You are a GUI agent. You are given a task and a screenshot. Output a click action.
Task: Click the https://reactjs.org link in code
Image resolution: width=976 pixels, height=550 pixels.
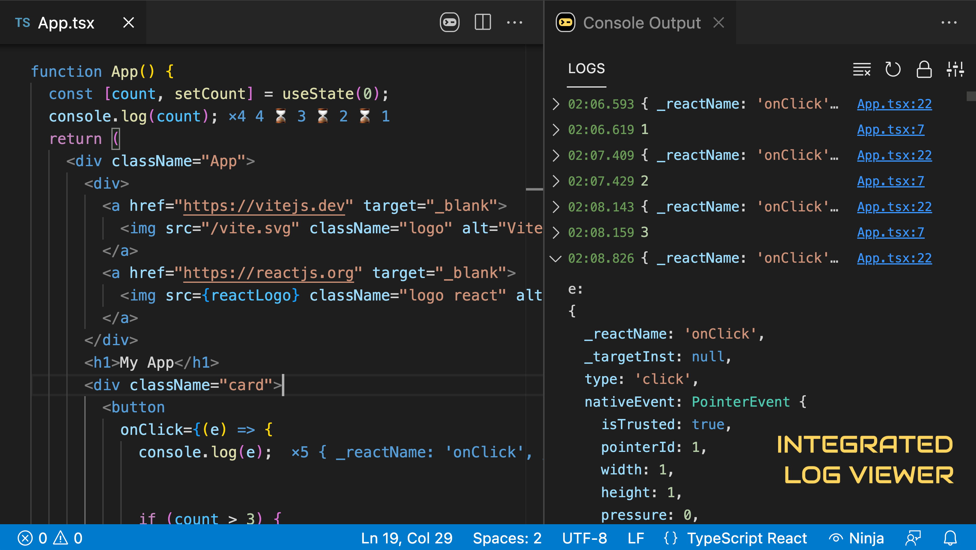point(269,273)
